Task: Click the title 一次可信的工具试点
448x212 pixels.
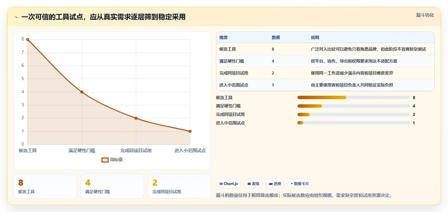Action: (103, 17)
